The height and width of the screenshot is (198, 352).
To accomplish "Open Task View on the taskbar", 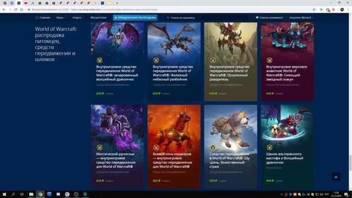I will click(x=22, y=194).
